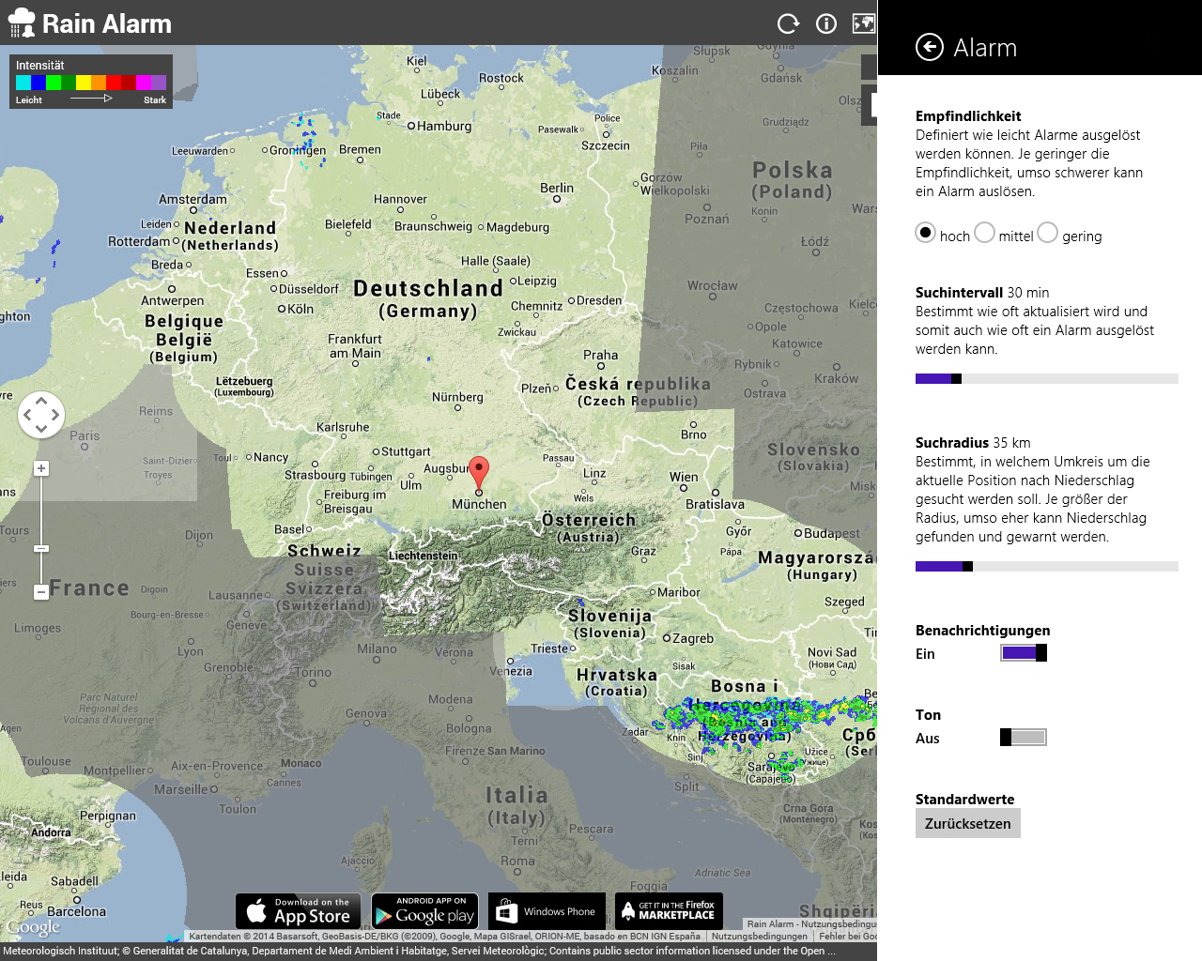
Task: Open the App Store download badge
Action: click(x=299, y=910)
